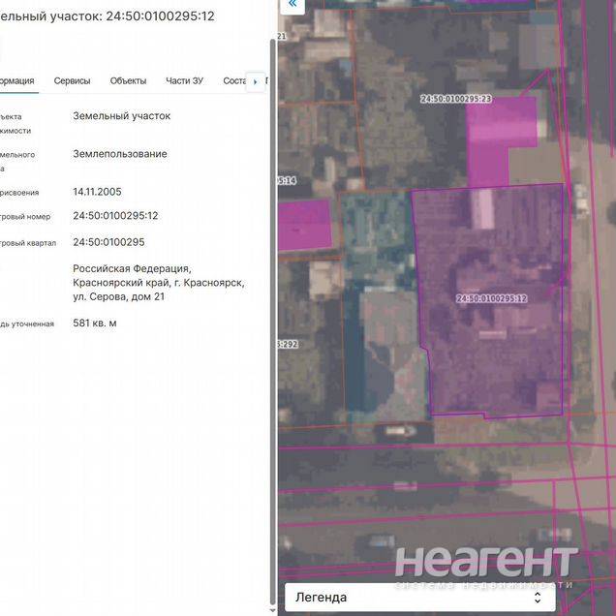Click the cadastral quarter value 24:50:0100295
This screenshot has height=616, width=616.
click(108, 242)
